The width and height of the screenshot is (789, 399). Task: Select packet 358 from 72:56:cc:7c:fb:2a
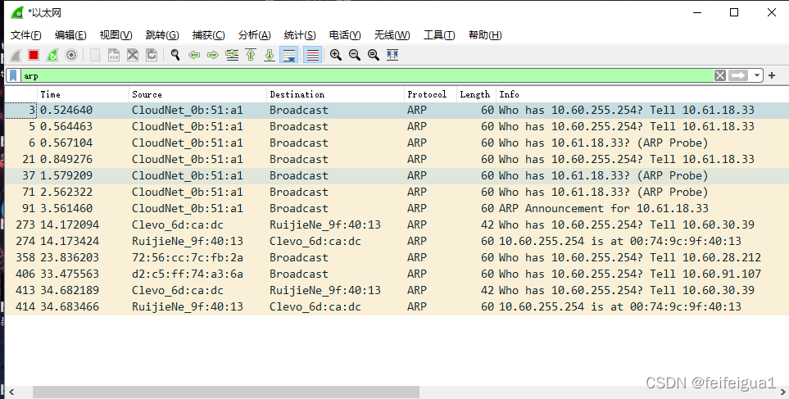point(397,257)
